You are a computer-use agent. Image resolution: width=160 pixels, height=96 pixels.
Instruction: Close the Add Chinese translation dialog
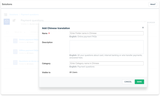(143, 28)
